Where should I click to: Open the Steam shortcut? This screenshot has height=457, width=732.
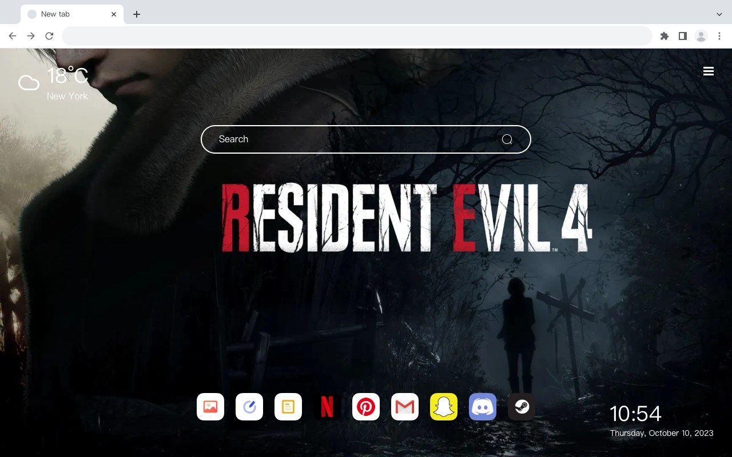pos(522,407)
